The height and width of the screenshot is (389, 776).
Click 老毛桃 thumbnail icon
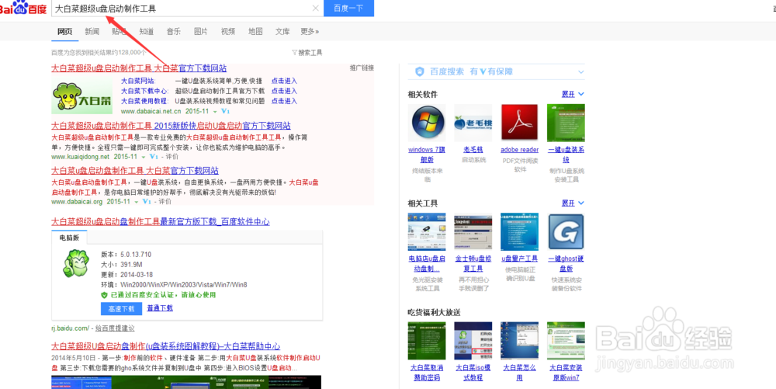click(x=473, y=123)
